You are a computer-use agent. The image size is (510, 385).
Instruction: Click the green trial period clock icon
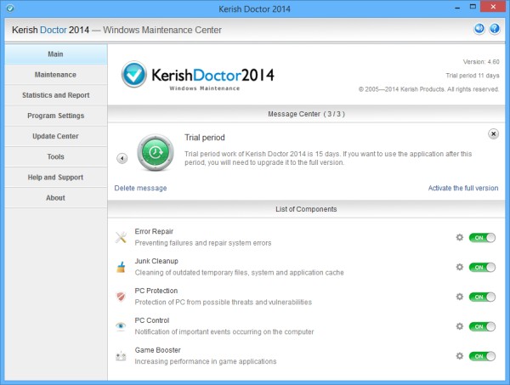[156, 152]
